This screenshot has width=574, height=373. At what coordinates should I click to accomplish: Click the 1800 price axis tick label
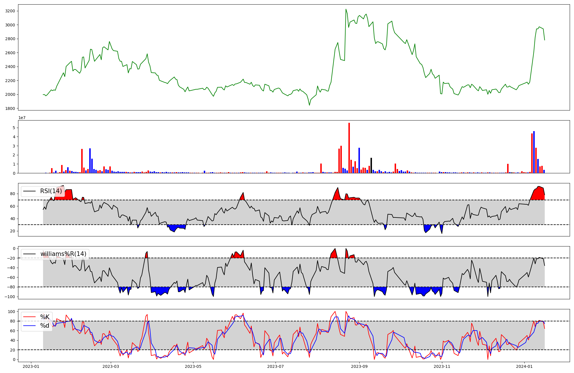point(10,108)
